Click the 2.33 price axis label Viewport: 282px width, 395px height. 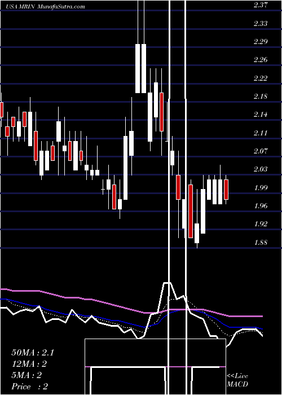261,24
